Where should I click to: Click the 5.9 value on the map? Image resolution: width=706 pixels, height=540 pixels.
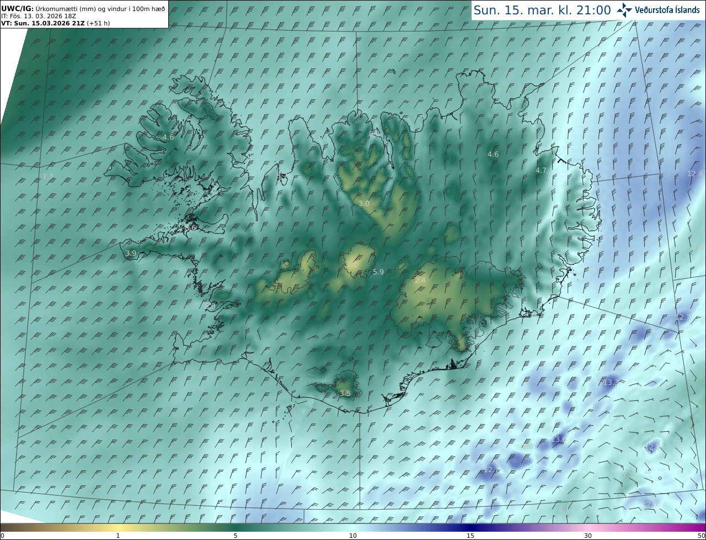[x=378, y=272]
